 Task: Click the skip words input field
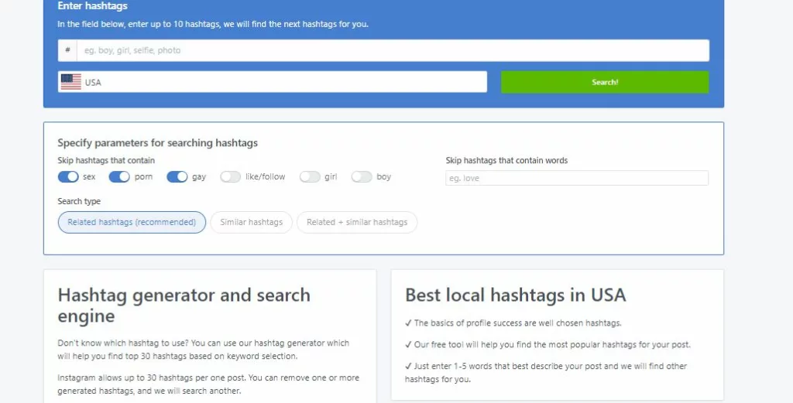coord(576,178)
